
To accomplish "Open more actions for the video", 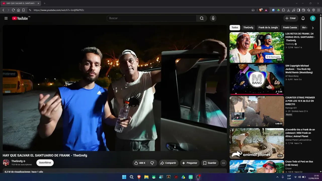I will pyautogui.click(x=223, y=163).
